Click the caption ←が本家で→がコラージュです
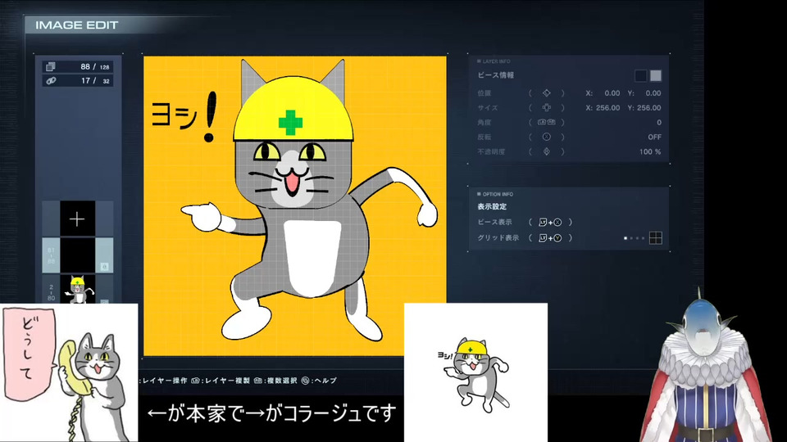Screen dimensions: 787x442 pos(271,414)
